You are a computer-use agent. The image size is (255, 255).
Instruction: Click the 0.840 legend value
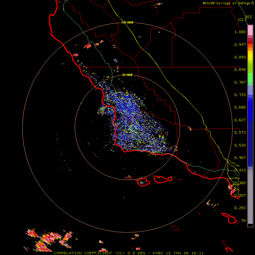click(x=240, y=70)
